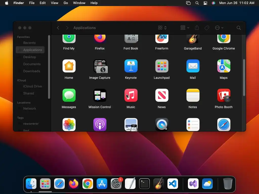The image size is (259, 194).
Task: Select the News app icon
Action: pyautogui.click(x=162, y=95)
